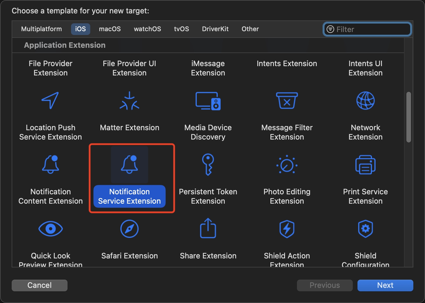Image resolution: width=425 pixels, height=303 pixels.
Task: Switch to the watchOS platform tab
Action: (147, 29)
